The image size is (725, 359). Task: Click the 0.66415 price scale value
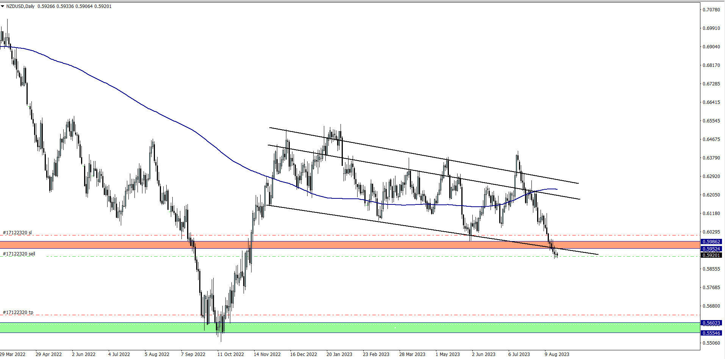[x=711, y=102]
